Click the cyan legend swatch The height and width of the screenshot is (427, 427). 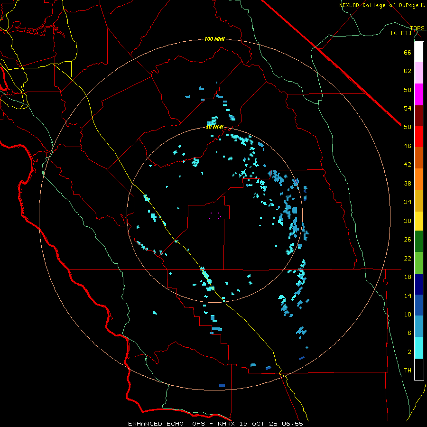pyautogui.click(x=419, y=348)
